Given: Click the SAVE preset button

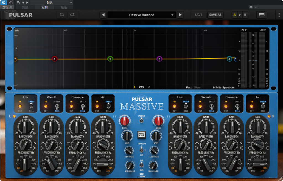Looking at the screenshot, I should click(x=198, y=15).
